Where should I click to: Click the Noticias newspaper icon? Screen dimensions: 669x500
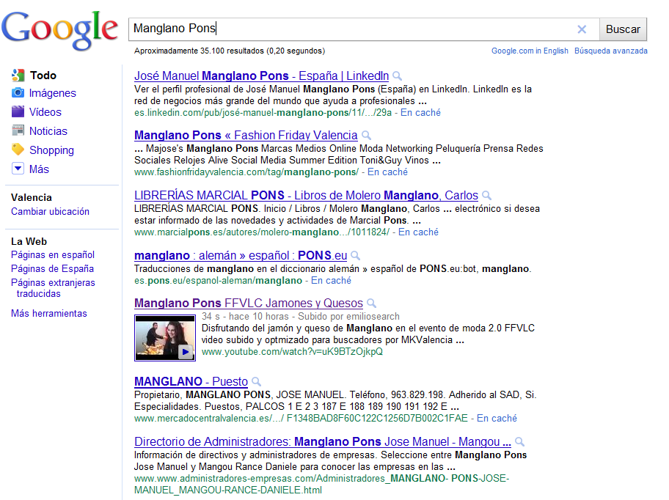click(18, 130)
